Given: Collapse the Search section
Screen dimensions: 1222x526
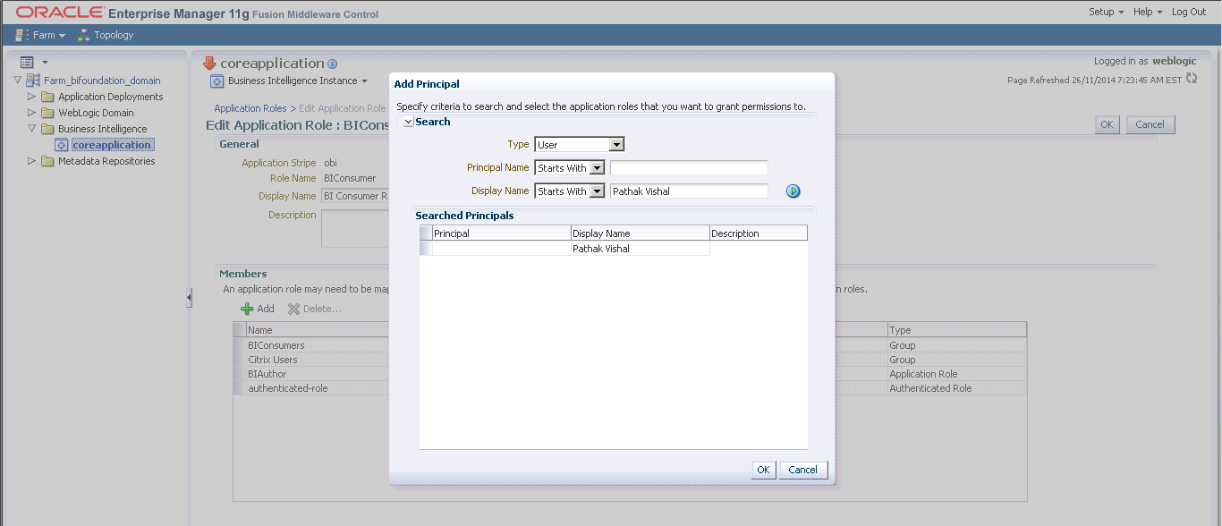Looking at the screenshot, I should 408,122.
